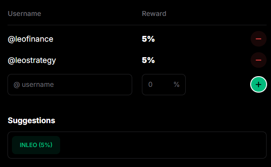This screenshot has height=167, width=271.
Task: Click the percent sign inside reward field
Action: 176,85
